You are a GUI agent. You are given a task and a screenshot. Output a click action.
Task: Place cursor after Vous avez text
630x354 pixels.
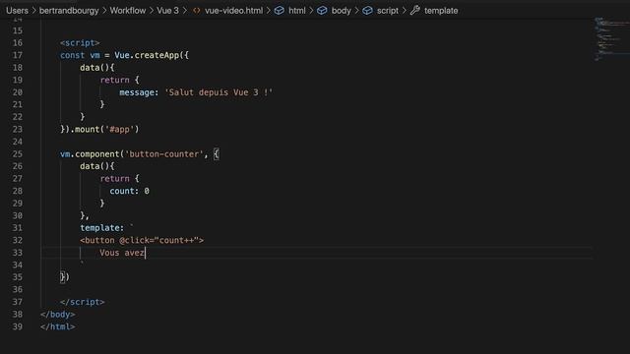point(145,253)
